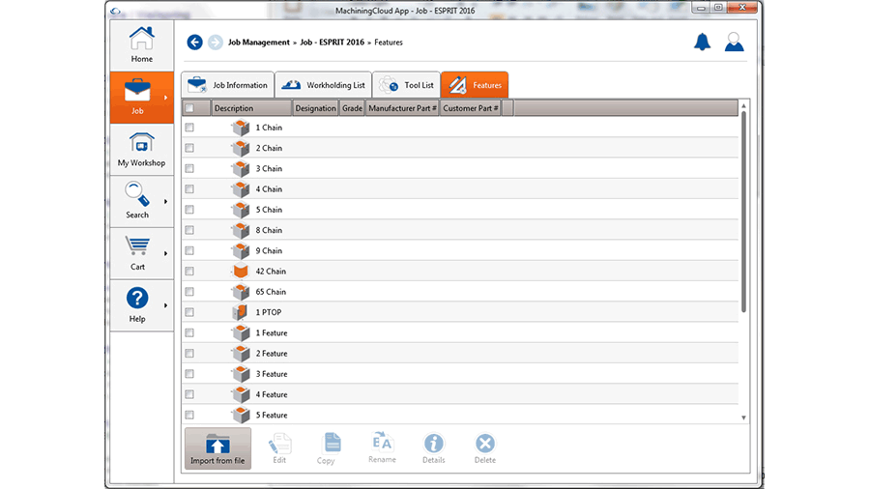Check the 2 Chain row checkbox
Image resolution: width=870 pixels, height=489 pixels.
coord(189,148)
